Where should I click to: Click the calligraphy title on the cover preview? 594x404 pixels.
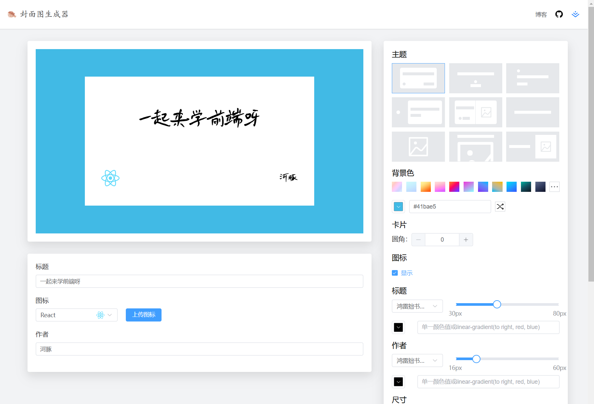click(199, 118)
